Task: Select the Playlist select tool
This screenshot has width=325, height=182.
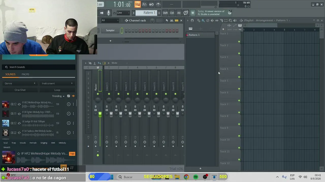Action: [x=226, y=20]
